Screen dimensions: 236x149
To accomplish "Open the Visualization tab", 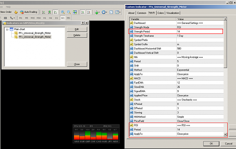I will (x=173, y=13).
